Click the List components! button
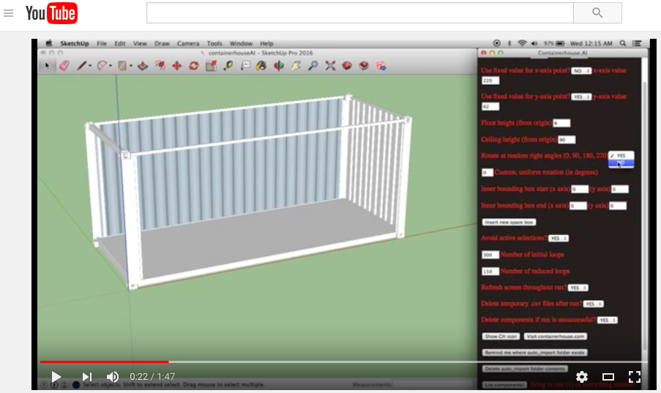 [x=504, y=385]
